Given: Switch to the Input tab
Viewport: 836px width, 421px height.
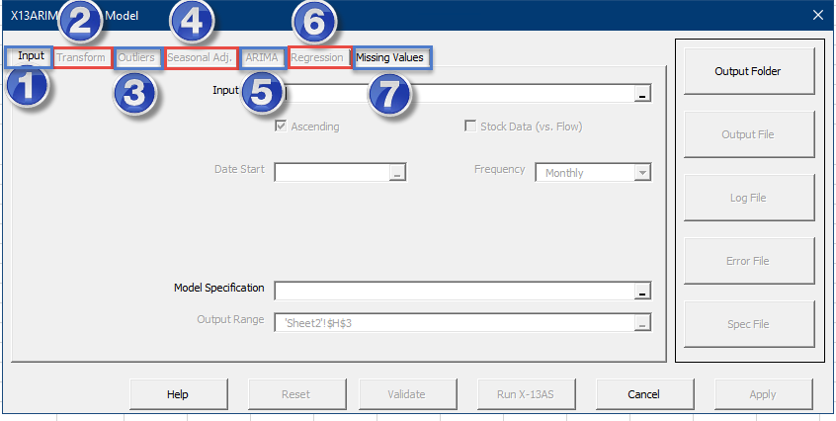Looking at the screenshot, I should click(31, 56).
